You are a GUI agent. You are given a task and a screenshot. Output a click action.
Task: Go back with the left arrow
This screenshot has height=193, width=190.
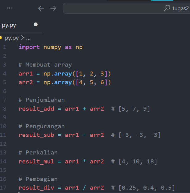click(x=41, y=8)
